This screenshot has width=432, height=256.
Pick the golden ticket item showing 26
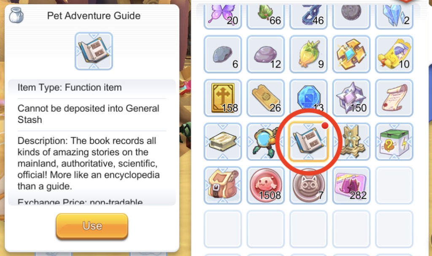click(266, 98)
